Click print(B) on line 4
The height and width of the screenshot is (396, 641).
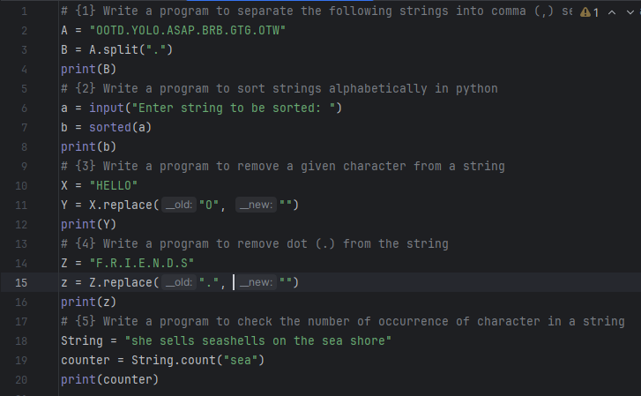point(89,69)
